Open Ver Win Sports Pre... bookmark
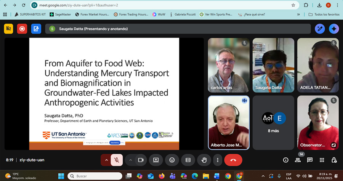The image size is (343, 181). tap(216, 14)
